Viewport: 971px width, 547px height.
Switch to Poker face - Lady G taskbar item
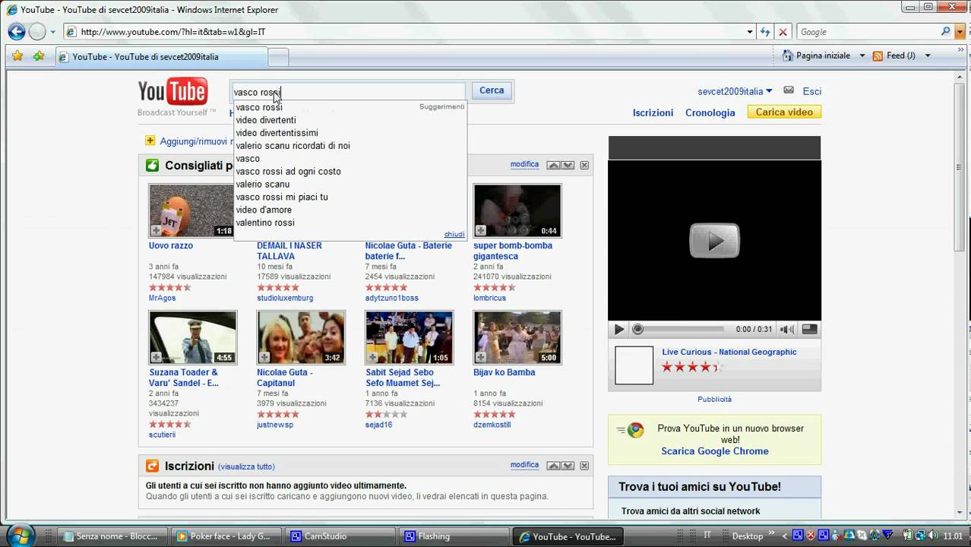(x=227, y=536)
